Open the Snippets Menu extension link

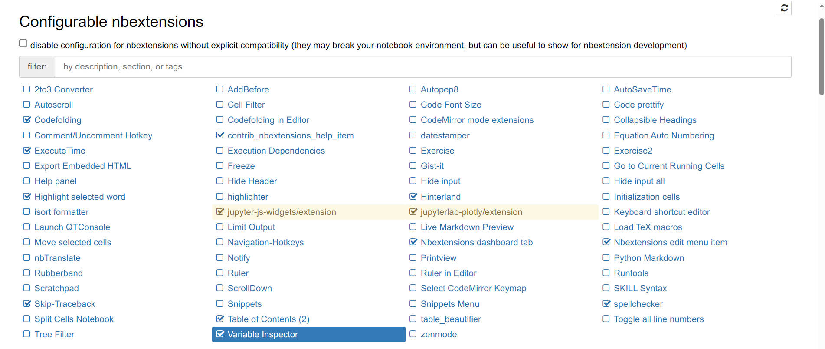click(450, 304)
